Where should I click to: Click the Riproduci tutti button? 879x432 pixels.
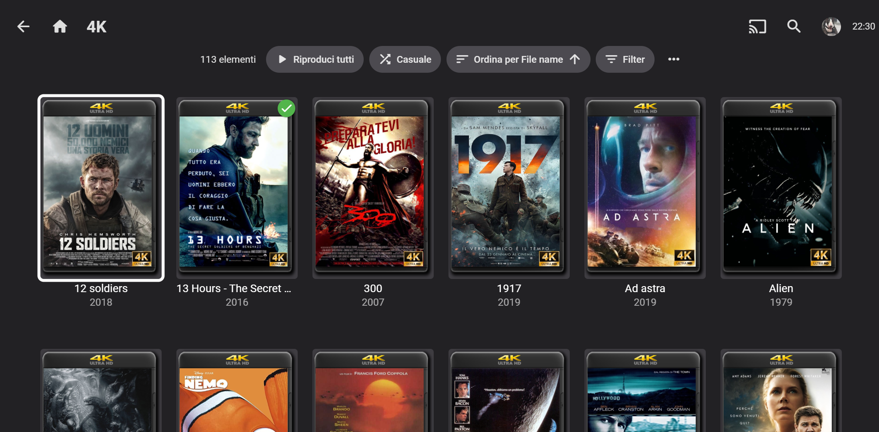315,59
